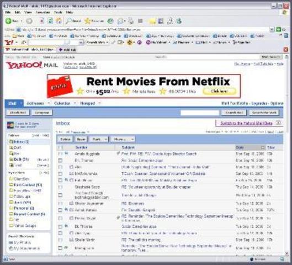
Task: Open the address bar dropdown arrow
Action: pos(272,29)
